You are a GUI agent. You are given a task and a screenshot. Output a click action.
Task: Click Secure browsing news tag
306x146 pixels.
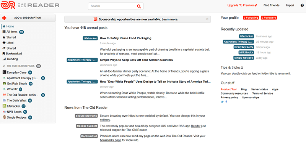[86, 116]
